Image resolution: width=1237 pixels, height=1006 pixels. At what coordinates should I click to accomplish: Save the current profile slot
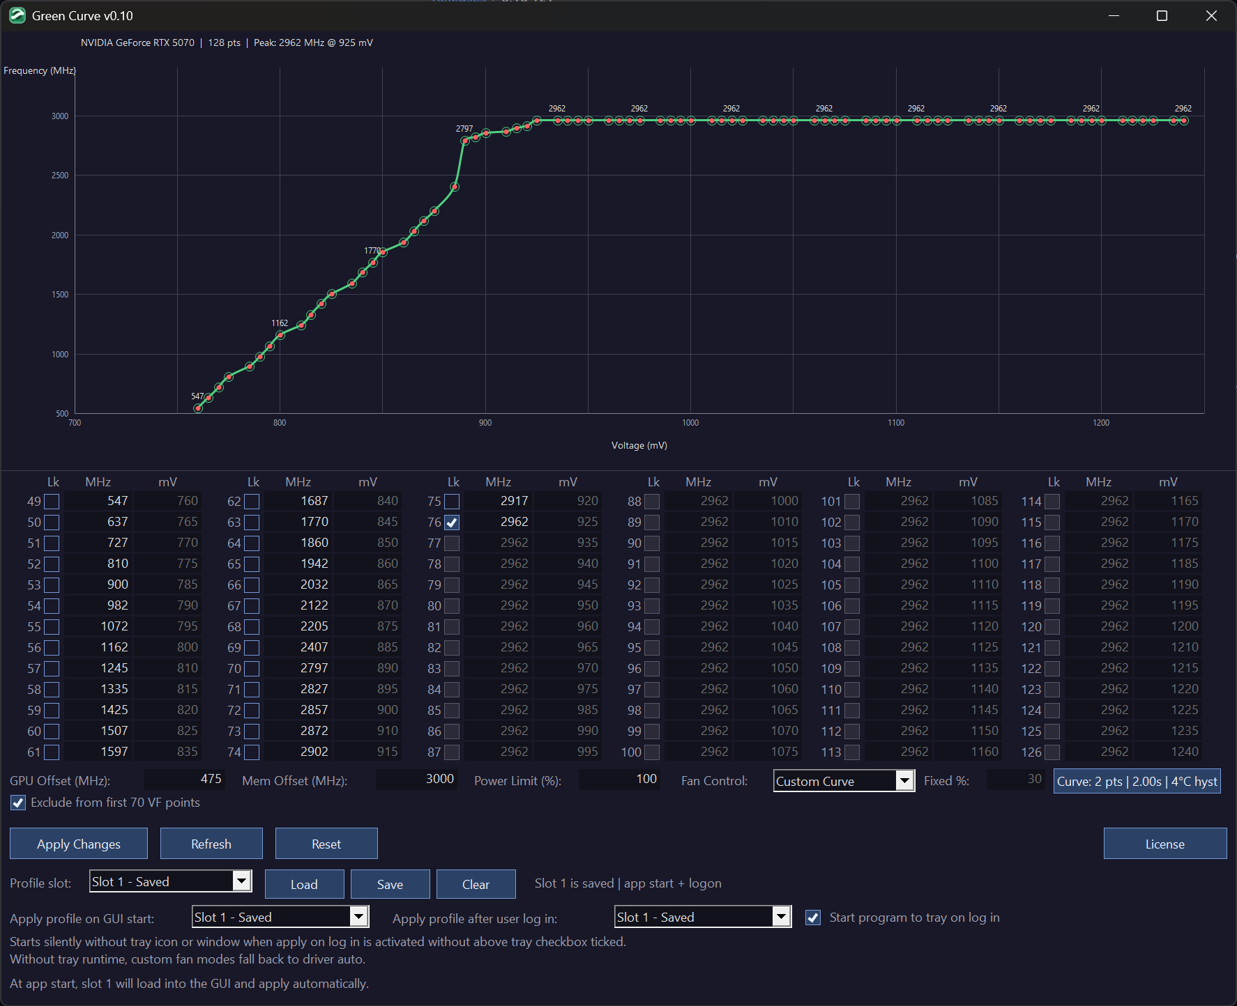pyautogui.click(x=390, y=884)
